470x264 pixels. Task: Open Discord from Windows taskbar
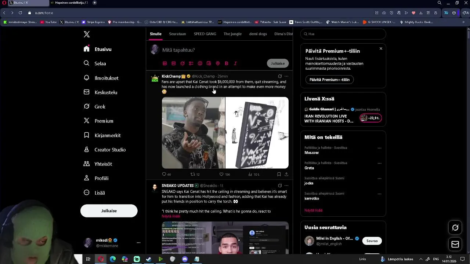[185, 259]
